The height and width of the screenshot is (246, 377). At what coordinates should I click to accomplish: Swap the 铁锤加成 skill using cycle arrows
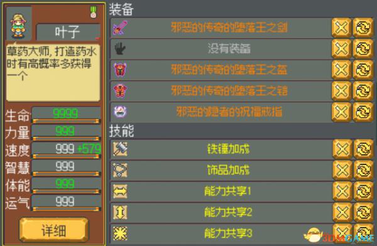364,149
